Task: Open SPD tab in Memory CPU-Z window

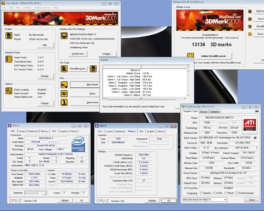Action: (141, 131)
